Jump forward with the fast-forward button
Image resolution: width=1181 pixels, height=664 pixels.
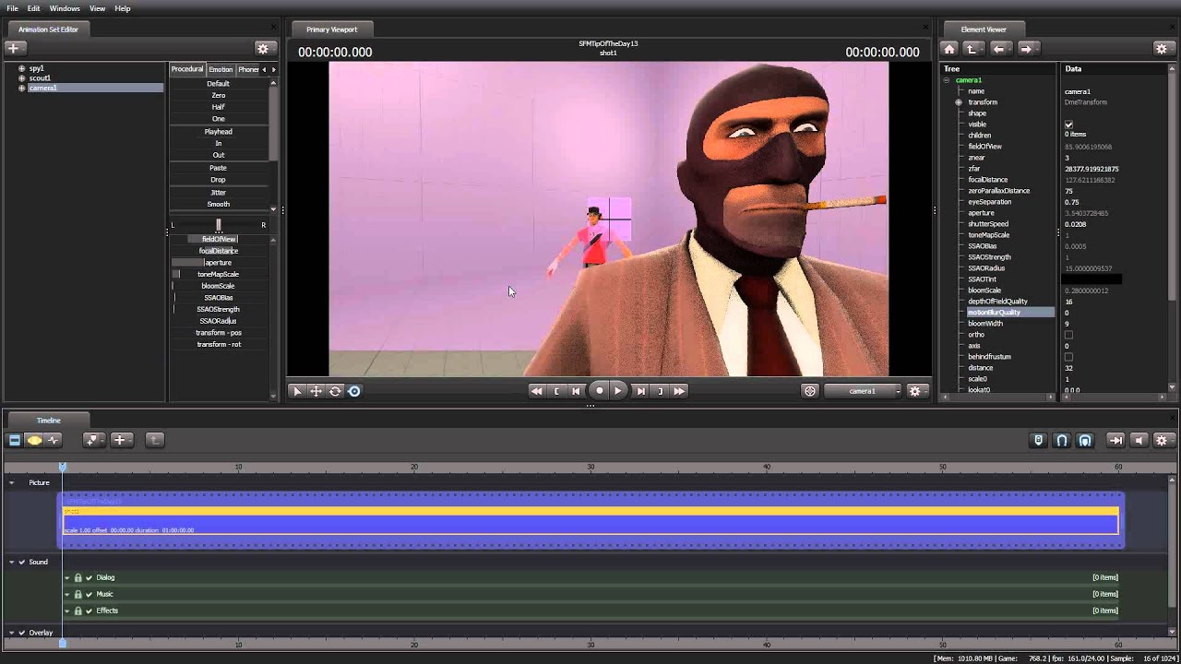(680, 391)
